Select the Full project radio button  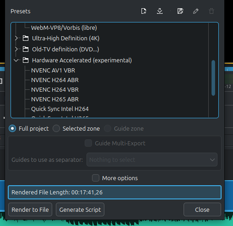point(12,128)
